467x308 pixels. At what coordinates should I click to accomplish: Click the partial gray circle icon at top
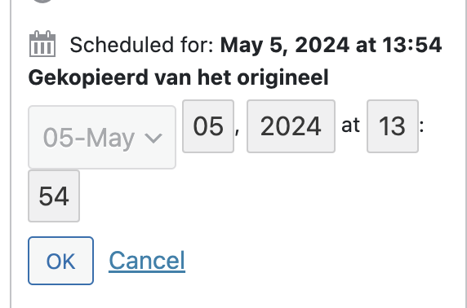42,1
